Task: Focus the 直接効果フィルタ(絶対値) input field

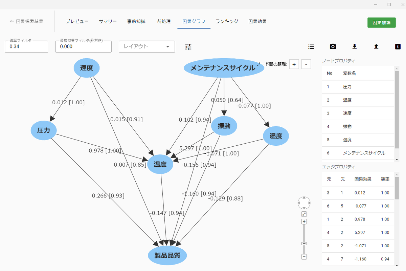Action: click(x=84, y=47)
